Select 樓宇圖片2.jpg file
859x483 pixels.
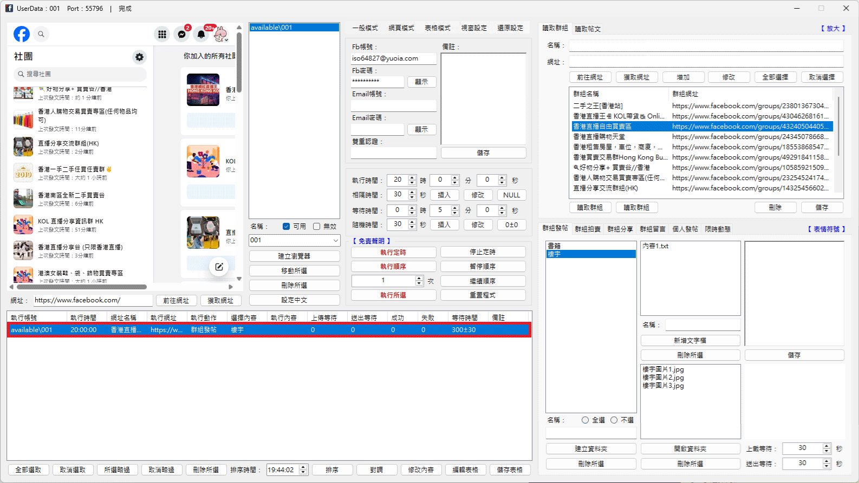pos(663,378)
